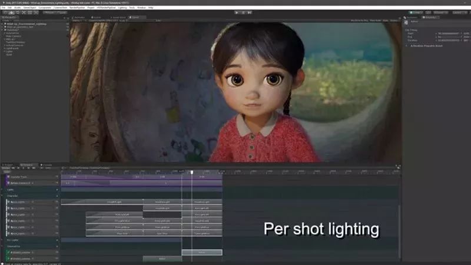Open the aspect ratio dropdown in the Game view
Image resolution: width=471 pixels, height=265 pixels.
(104, 21)
